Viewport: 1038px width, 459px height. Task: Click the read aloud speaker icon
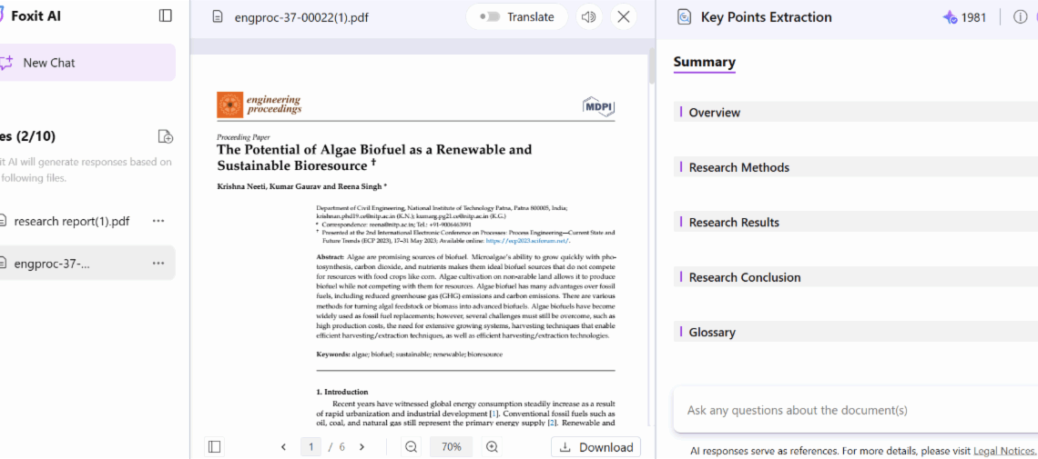point(589,16)
